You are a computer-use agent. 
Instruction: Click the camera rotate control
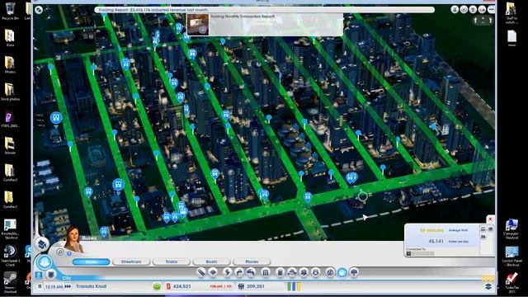pyautogui.click(x=483, y=21)
